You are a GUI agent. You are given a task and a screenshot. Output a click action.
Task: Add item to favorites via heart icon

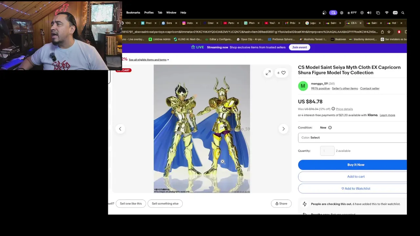[283, 73]
